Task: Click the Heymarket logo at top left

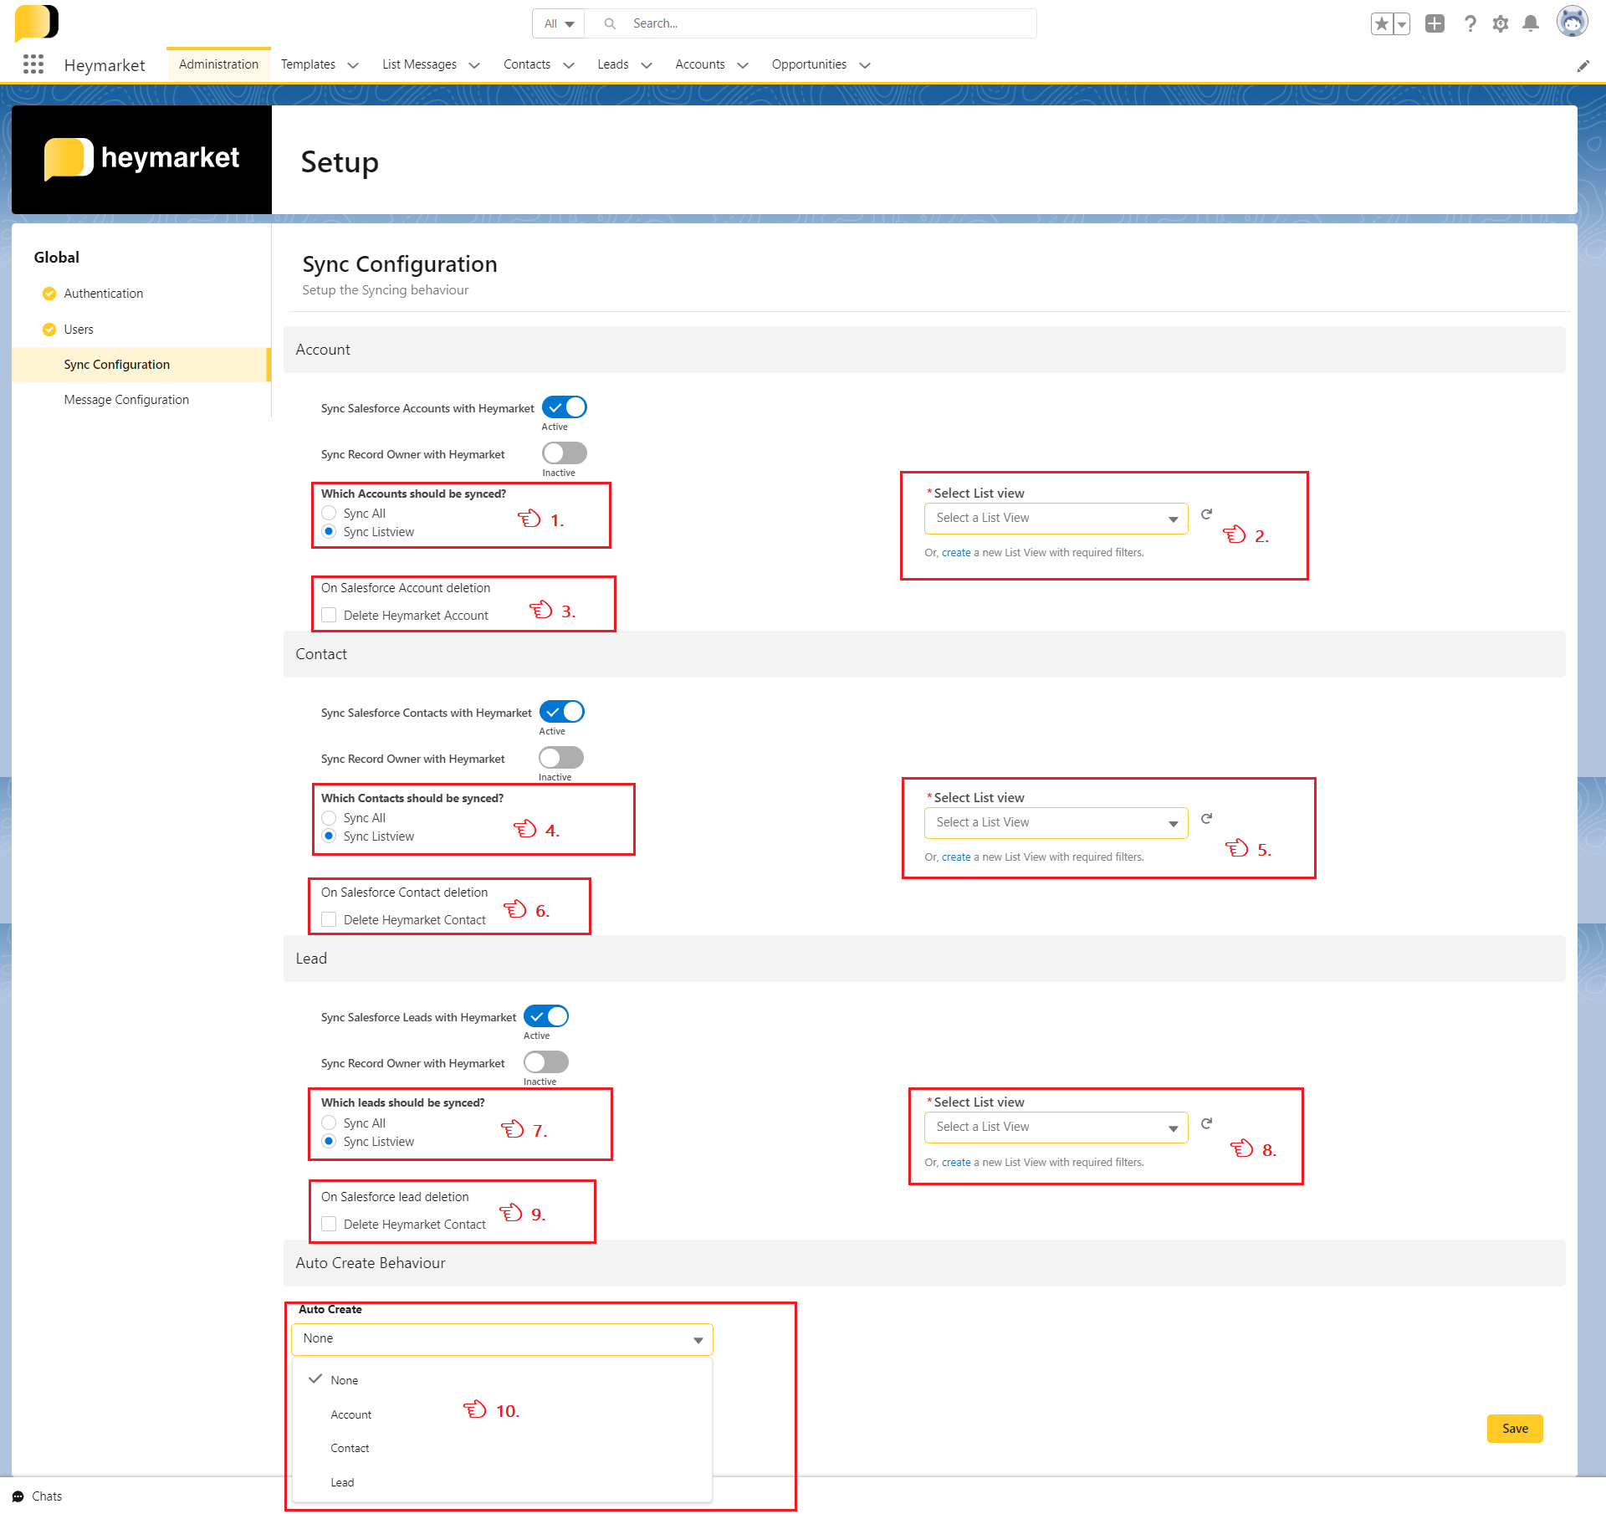Action: click(37, 23)
